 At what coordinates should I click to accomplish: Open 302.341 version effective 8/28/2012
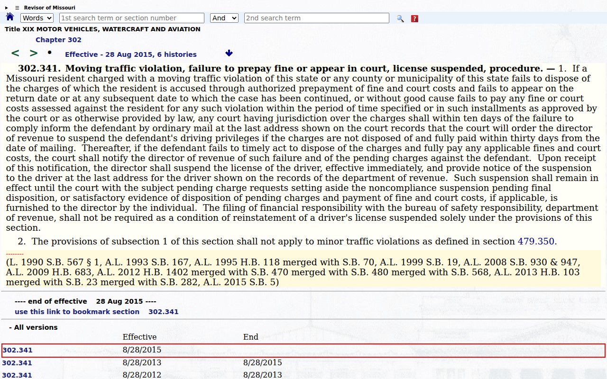17,375
